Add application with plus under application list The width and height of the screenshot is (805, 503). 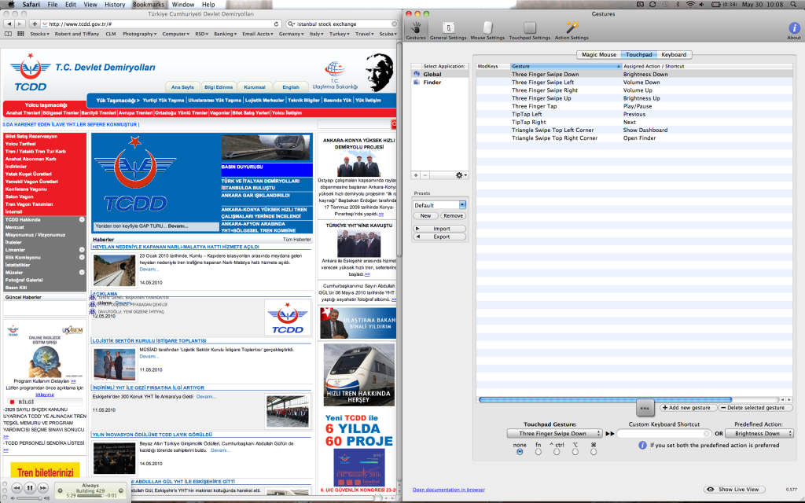416,175
